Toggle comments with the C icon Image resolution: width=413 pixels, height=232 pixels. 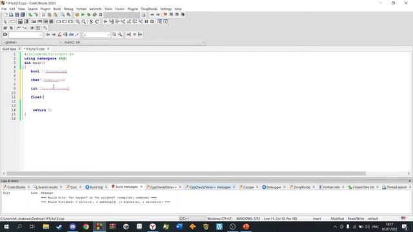tap(97, 21)
